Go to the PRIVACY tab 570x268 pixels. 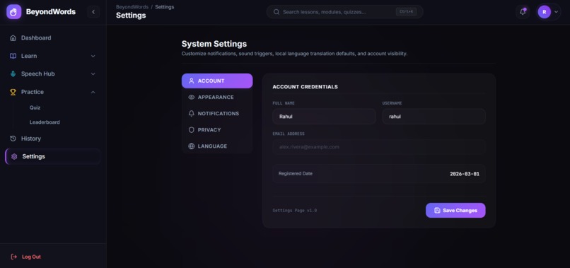point(217,130)
